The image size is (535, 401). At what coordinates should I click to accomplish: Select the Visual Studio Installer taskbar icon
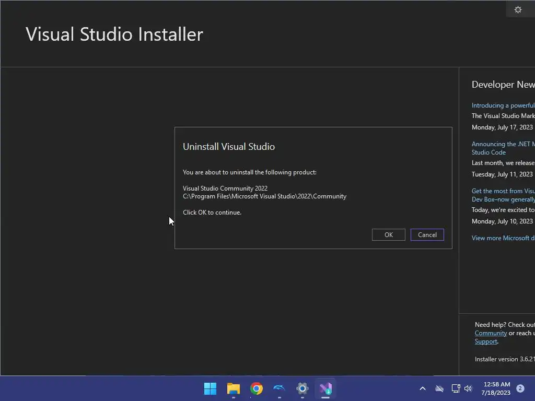click(x=325, y=388)
